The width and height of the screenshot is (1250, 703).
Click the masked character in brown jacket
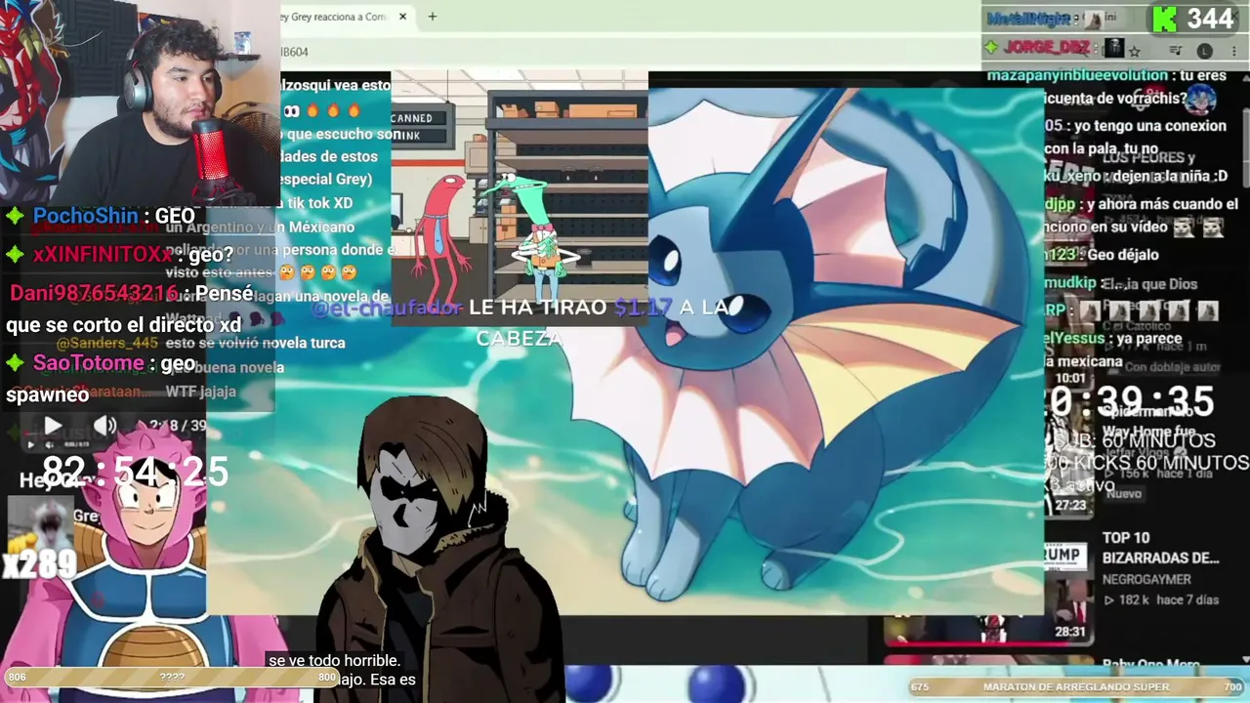pyautogui.click(x=439, y=547)
